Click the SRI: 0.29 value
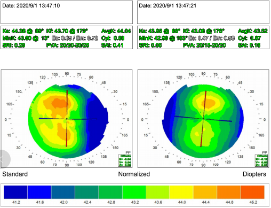 pos(14,45)
